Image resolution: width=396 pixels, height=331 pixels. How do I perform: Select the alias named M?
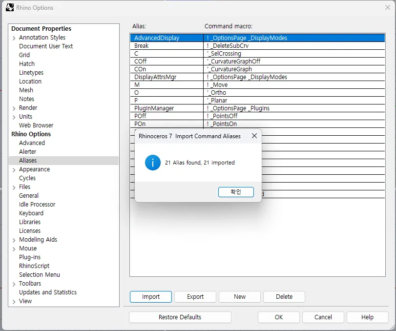point(167,85)
